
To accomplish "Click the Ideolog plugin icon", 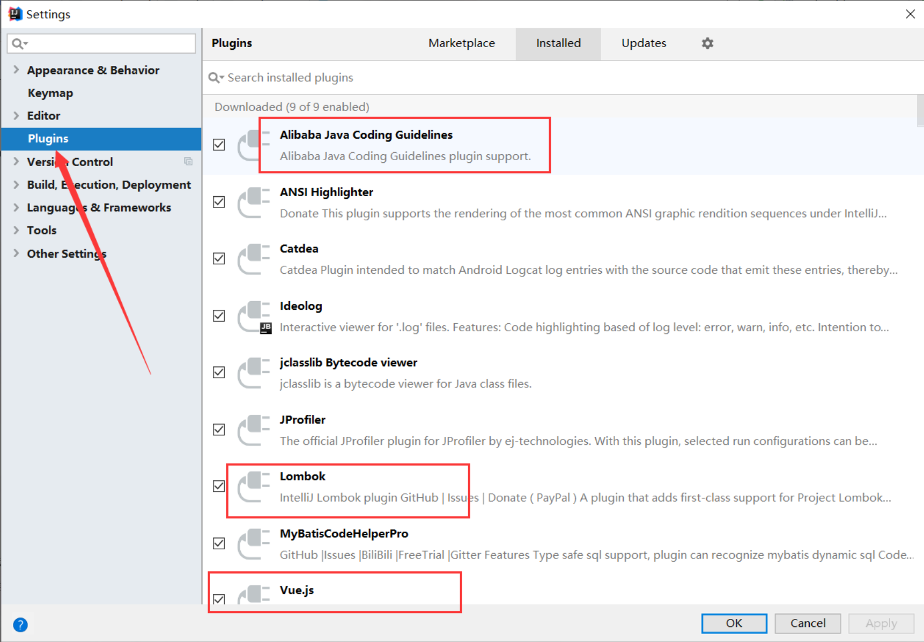I will (254, 317).
